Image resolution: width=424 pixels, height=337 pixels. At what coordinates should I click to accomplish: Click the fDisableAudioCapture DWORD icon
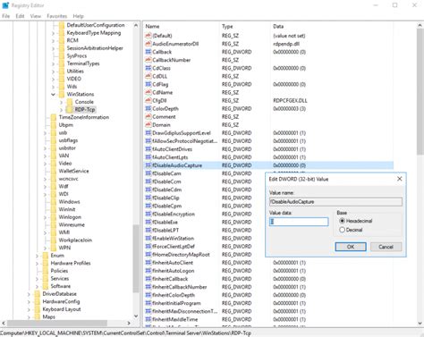pos(148,165)
